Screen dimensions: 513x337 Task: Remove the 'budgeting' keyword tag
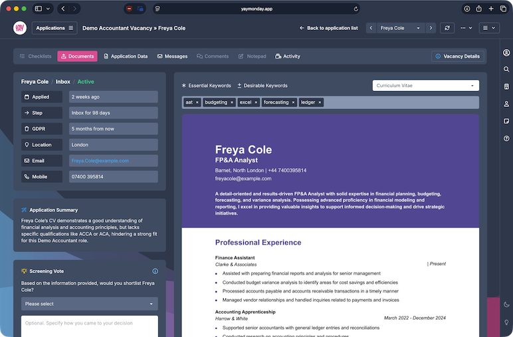233,102
